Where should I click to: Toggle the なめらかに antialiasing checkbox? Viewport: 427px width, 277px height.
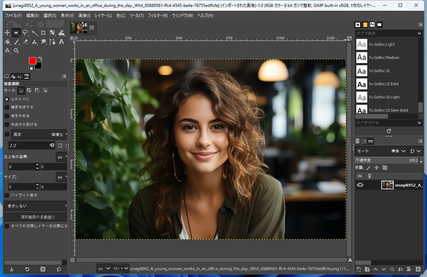[7, 99]
